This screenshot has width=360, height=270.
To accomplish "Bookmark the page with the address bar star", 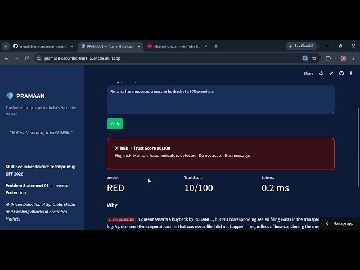I will tap(314, 58).
